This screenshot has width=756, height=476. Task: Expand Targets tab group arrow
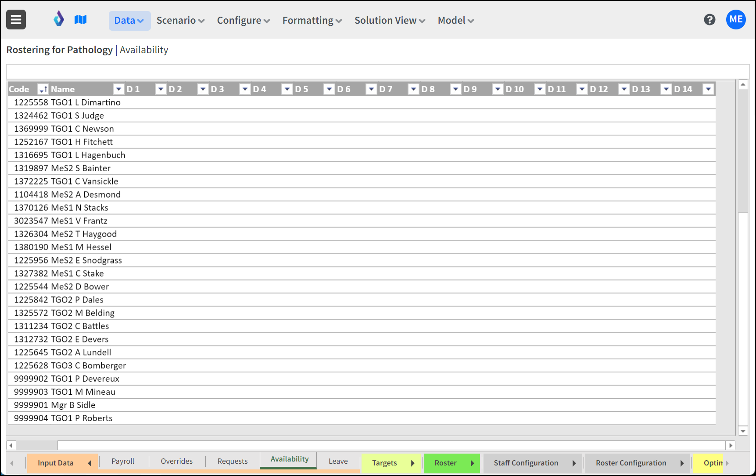(x=412, y=463)
